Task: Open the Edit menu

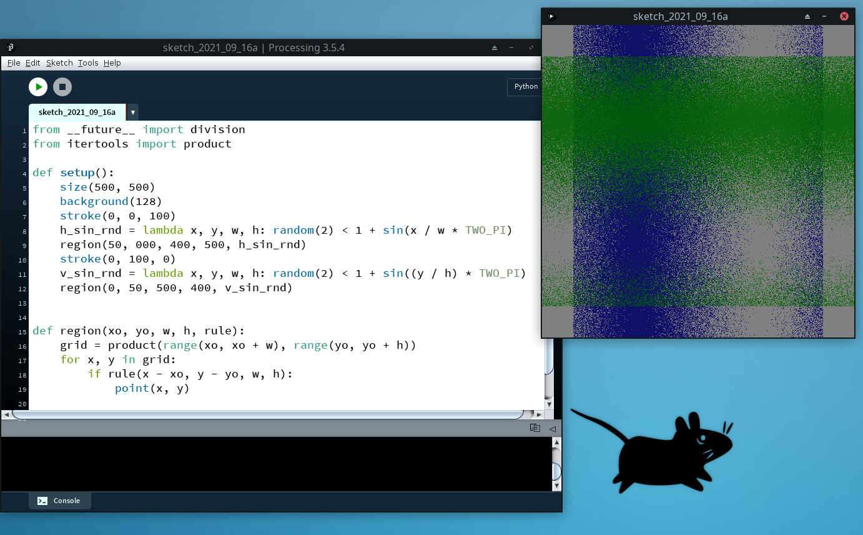Action: click(x=32, y=63)
